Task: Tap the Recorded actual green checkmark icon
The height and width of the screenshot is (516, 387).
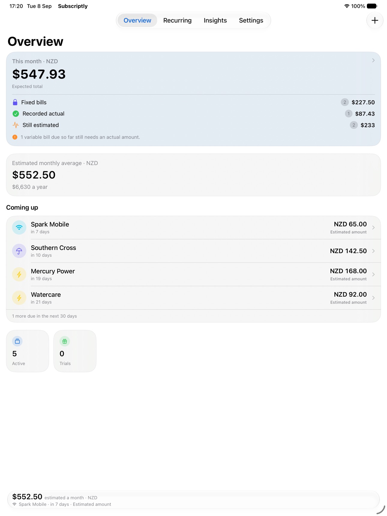Action: 16,114
